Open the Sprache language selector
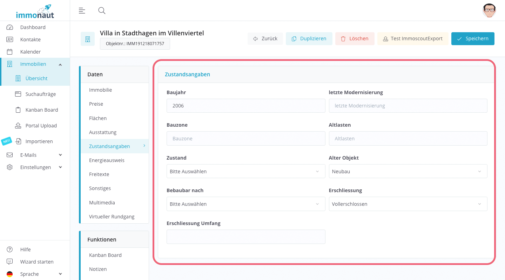505x280 pixels. 34,274
